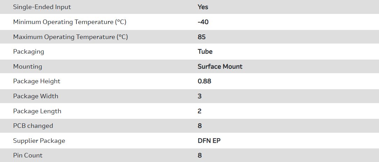Click the Package Height label

(37, 81)
